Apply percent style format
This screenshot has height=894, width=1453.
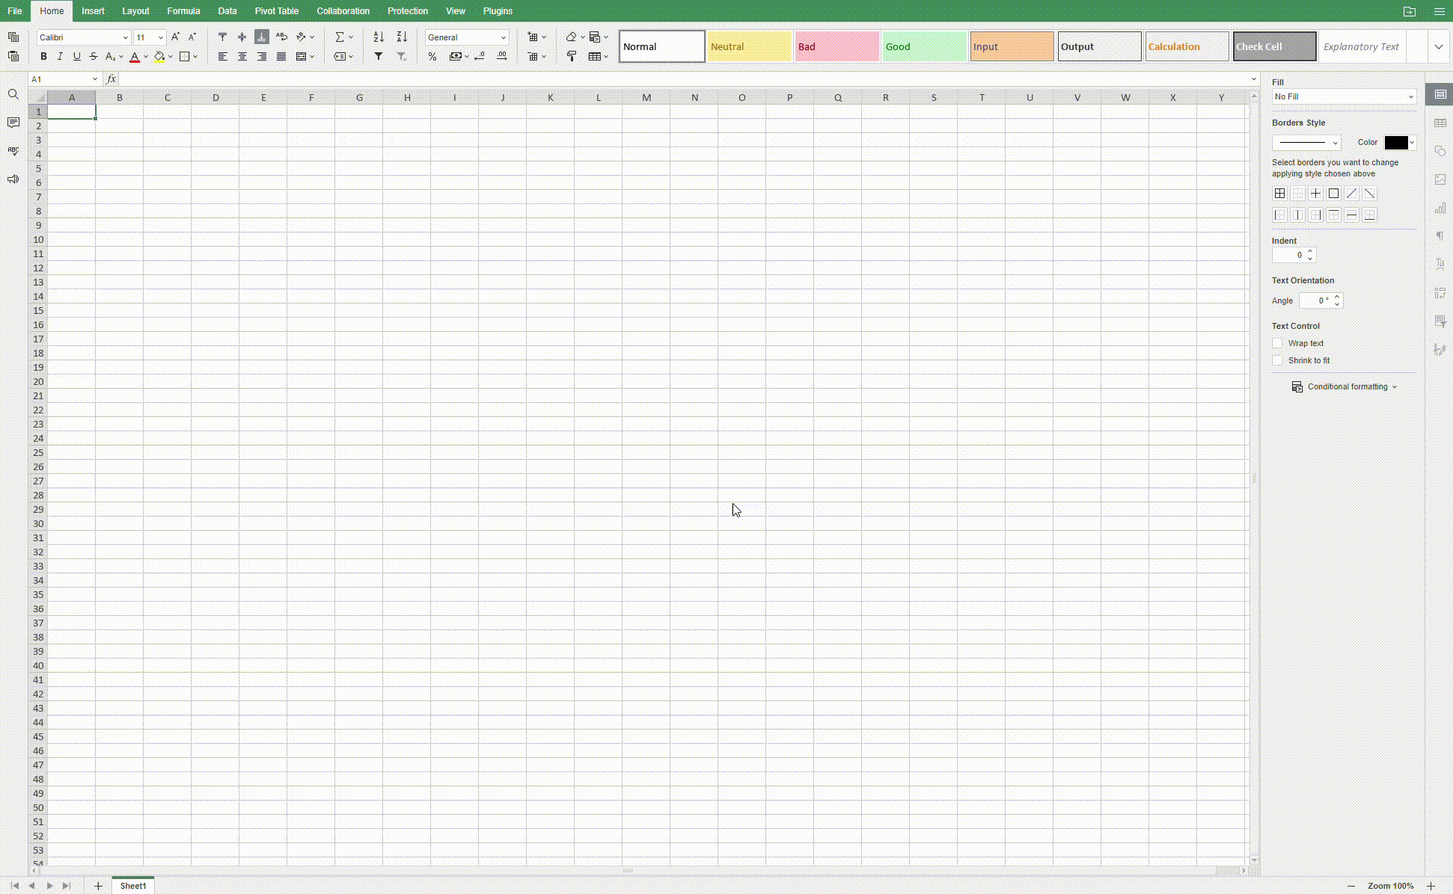pyautogui.click(x=432, y=56)
